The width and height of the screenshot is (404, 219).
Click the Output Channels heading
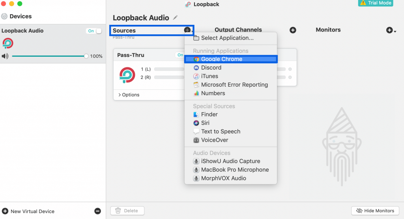238,30
